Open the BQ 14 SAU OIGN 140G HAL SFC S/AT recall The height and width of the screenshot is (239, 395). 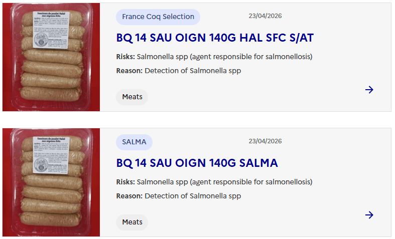215,38
